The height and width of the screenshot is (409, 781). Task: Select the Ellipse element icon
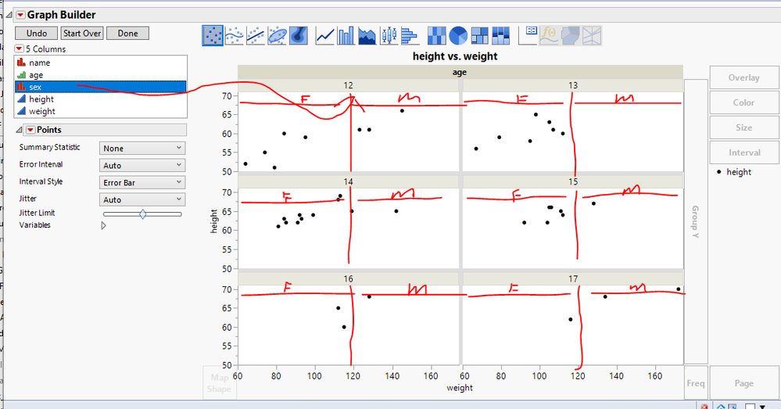tap(277, 36)
